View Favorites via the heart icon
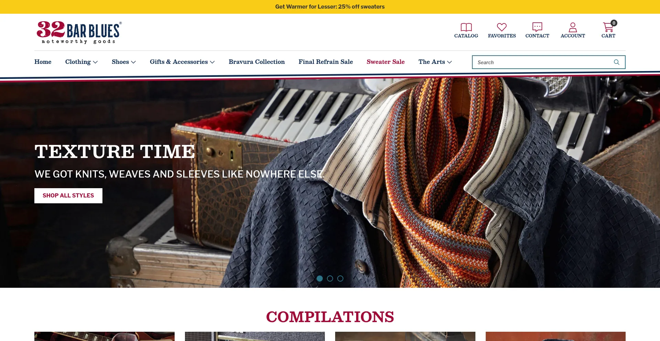This screenshot has width=660, height=341. [502, 27]
